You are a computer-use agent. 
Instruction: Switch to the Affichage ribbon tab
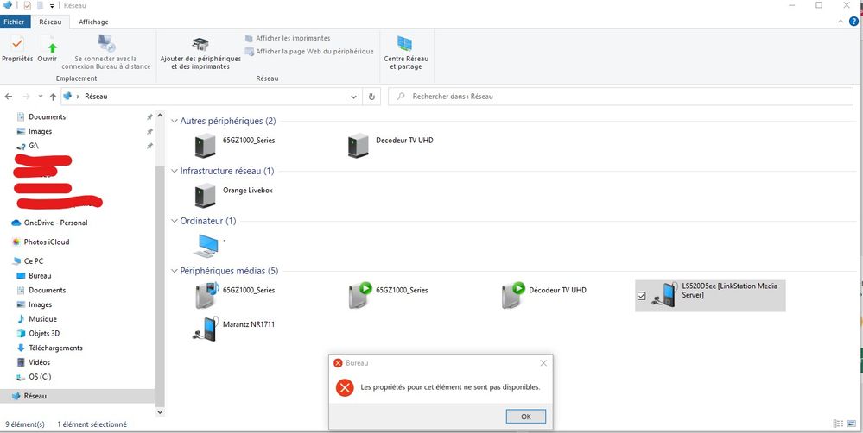93,22
